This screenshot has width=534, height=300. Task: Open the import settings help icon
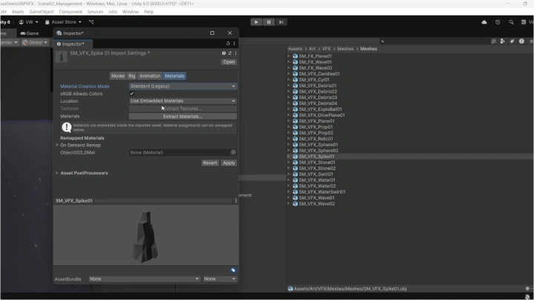[224, 53]
